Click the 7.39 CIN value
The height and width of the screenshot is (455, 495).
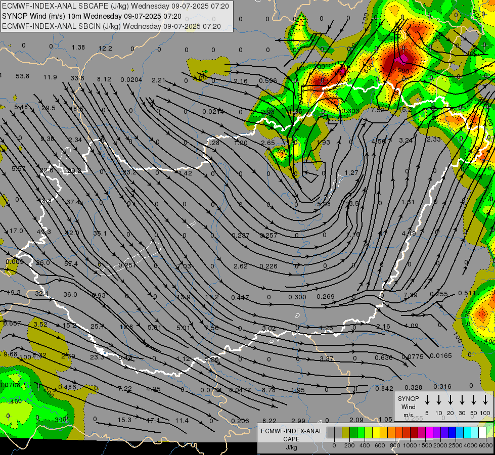click(411, 295)
